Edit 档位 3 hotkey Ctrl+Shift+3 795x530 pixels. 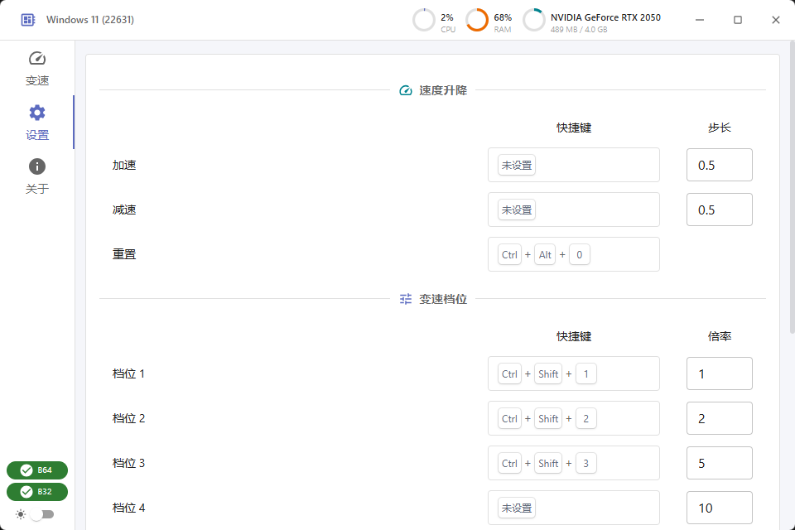(x=573, y=463)
